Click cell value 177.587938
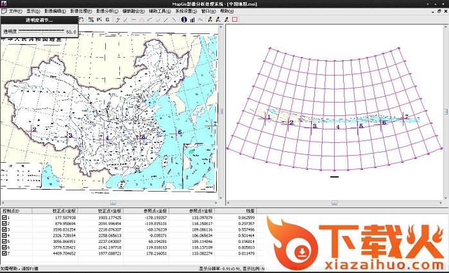The height and width of the screenshot is (273, 449). (x=65, y=218)
